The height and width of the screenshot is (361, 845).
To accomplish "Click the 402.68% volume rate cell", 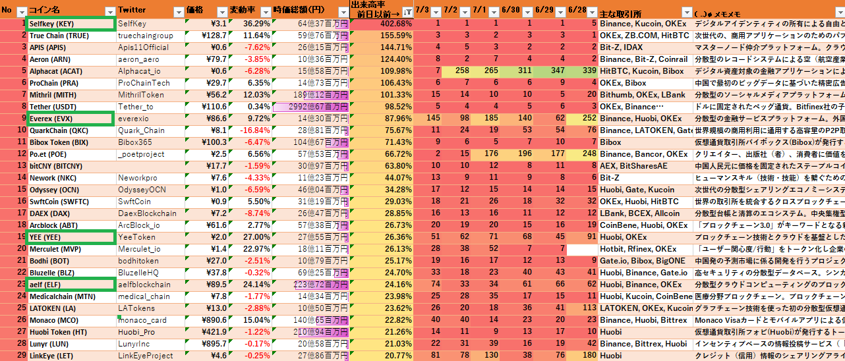I will (381, 24).
